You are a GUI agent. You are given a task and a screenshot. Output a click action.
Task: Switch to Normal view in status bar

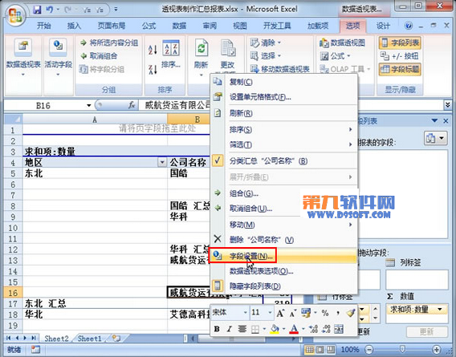(x=309, y=349)
